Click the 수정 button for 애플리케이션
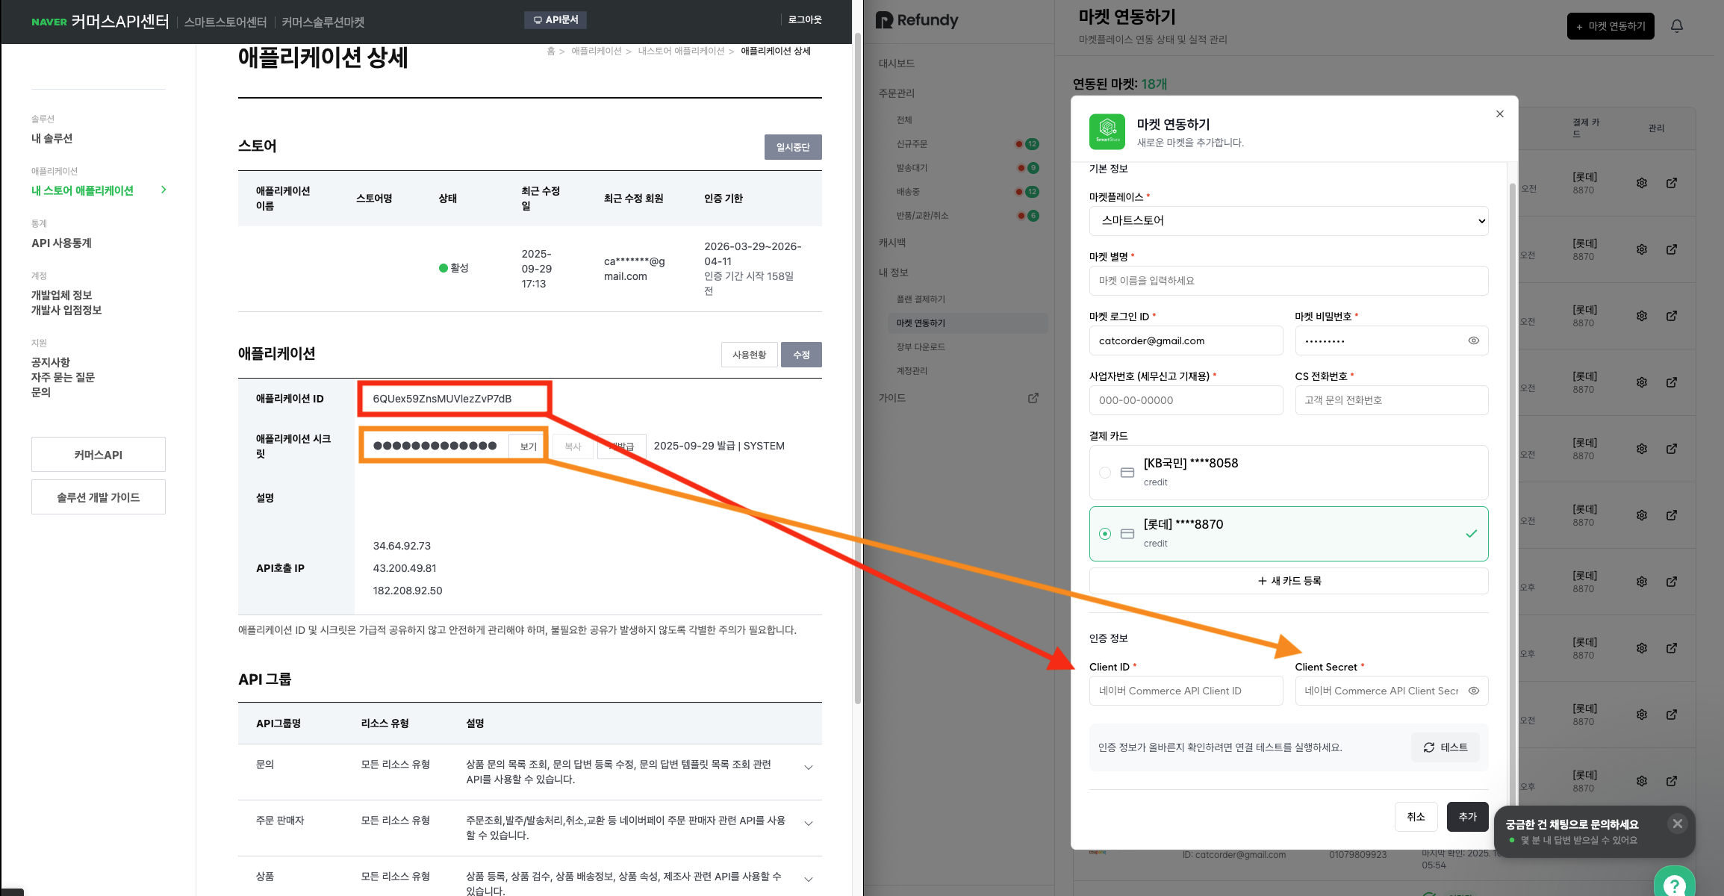This screenshot has width=1724, height=896. click(x=802, y=355)
